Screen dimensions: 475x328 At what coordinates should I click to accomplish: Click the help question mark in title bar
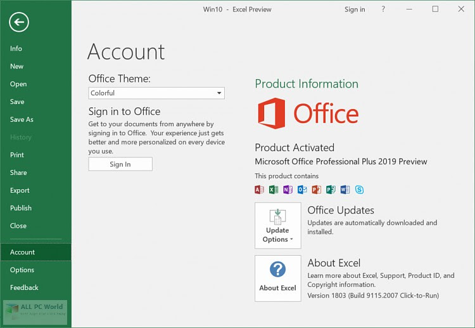coord(383,9)
